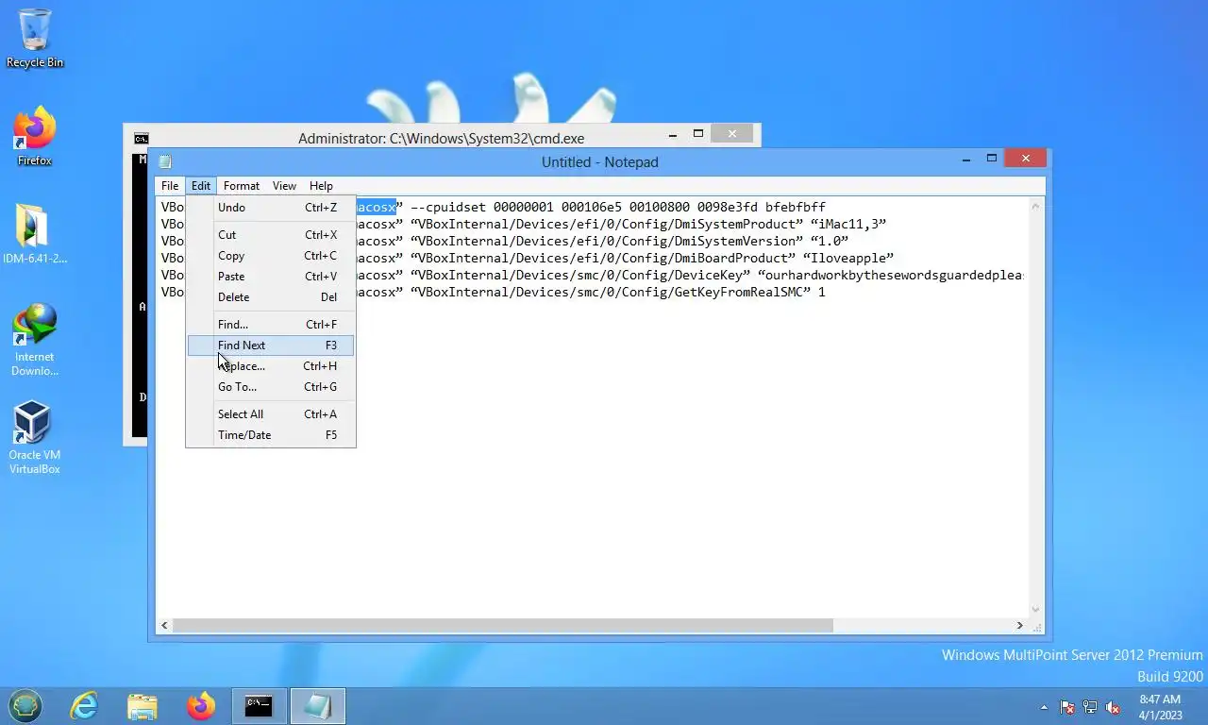1208x725 pixels.
Task: Select the IDM-6.41 folder on the desktop
Action: (35, 234)
